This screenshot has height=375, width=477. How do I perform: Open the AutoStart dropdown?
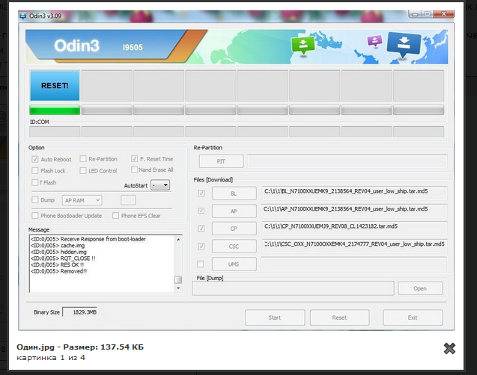160,185
